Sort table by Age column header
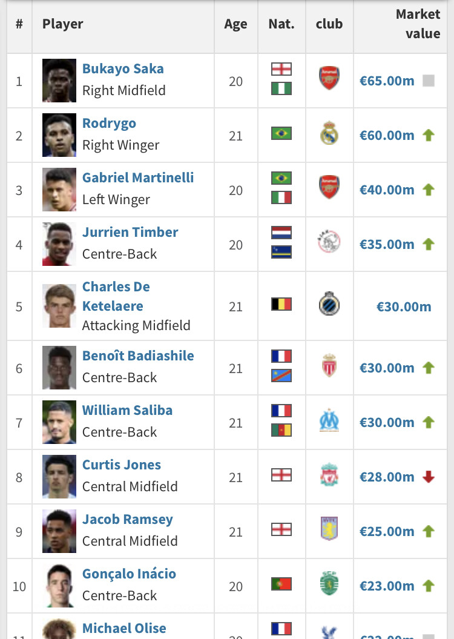 click(235, 24)
